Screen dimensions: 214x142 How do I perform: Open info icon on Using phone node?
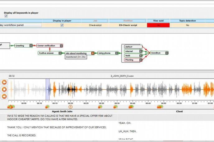pyautogui.click(x=117, y=53)
